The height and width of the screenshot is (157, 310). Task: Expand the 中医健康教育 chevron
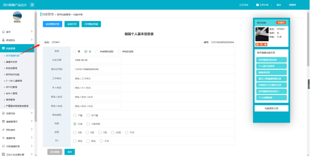(x=32, y=146)
